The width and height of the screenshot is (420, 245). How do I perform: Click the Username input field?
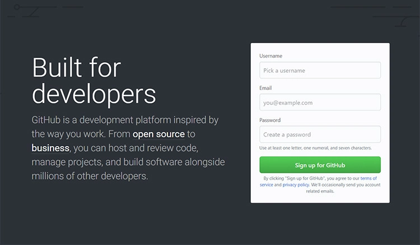click(320, 70)
